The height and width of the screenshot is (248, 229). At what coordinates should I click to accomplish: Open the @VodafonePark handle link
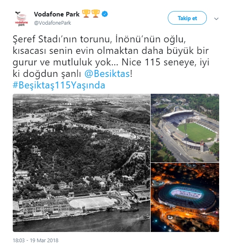[x=53, y=23]
